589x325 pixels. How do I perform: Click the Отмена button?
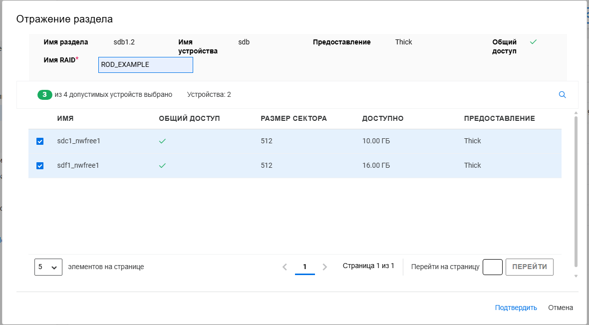point(560,308)
